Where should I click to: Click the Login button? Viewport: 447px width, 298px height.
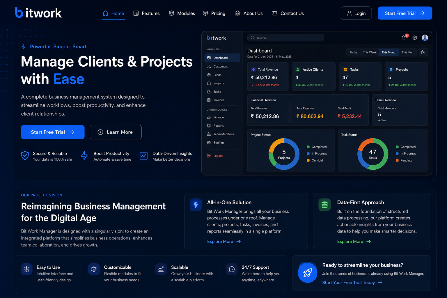pos(356,13)
